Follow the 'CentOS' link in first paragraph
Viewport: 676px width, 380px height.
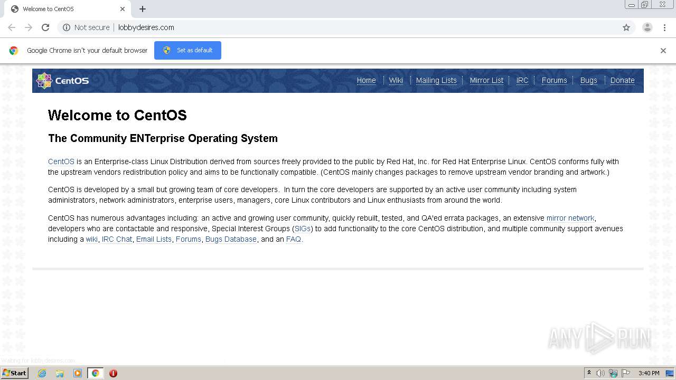point(61,161)
